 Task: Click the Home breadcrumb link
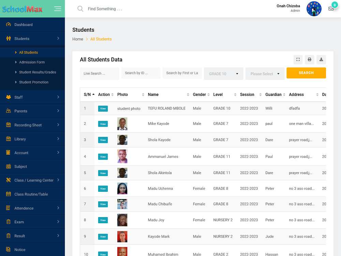coord(78,39)
